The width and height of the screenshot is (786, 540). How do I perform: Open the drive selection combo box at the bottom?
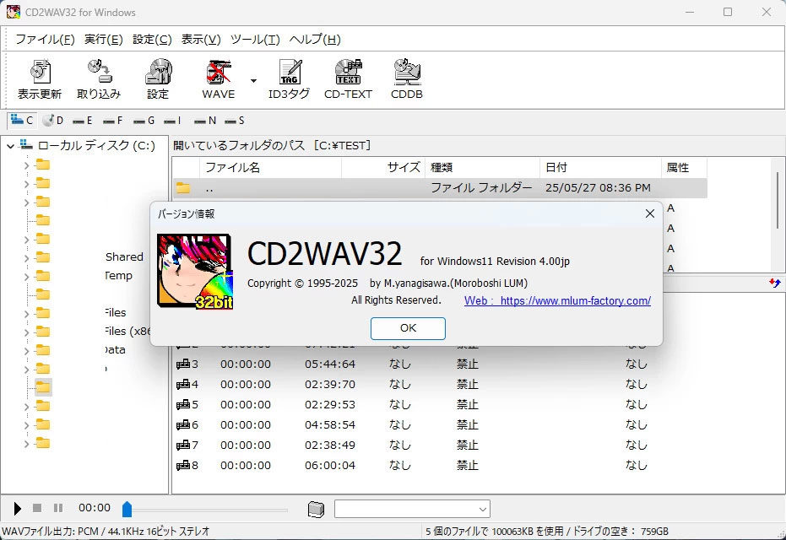point(412,508)
